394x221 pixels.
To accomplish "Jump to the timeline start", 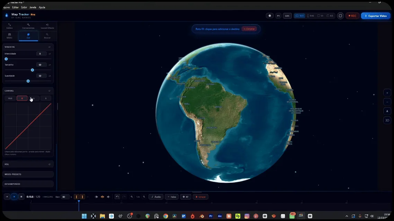I will 7,197.
